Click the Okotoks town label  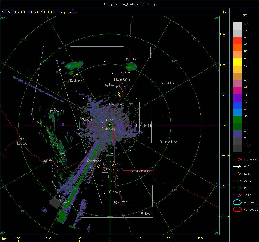click(115, 192)
